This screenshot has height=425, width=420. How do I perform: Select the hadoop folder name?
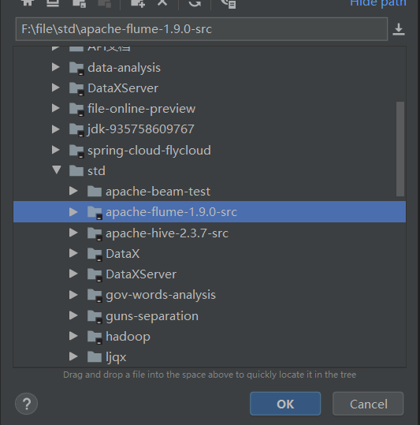(x=128, y=337)
